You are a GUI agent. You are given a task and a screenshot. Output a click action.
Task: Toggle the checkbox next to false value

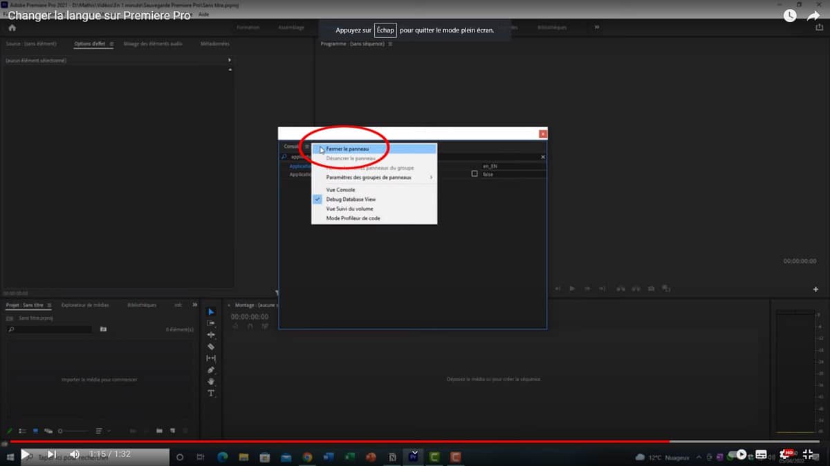pyautogui.click(x=474, y=174)
